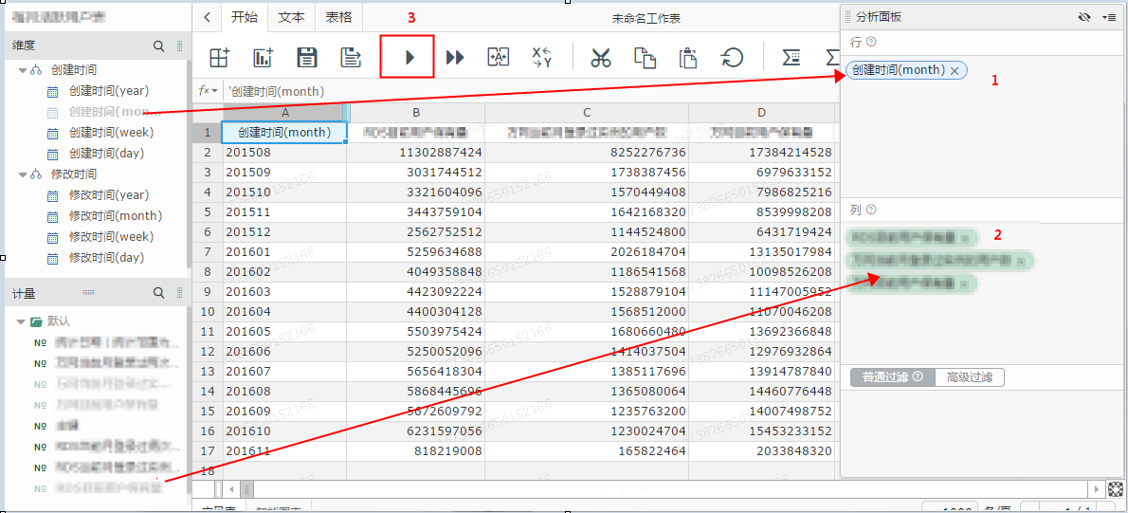Select row 5 header in spreadsheet
Image resolution: width=1128 pixels, height=513 pixels.
click(x=208, y=213)
